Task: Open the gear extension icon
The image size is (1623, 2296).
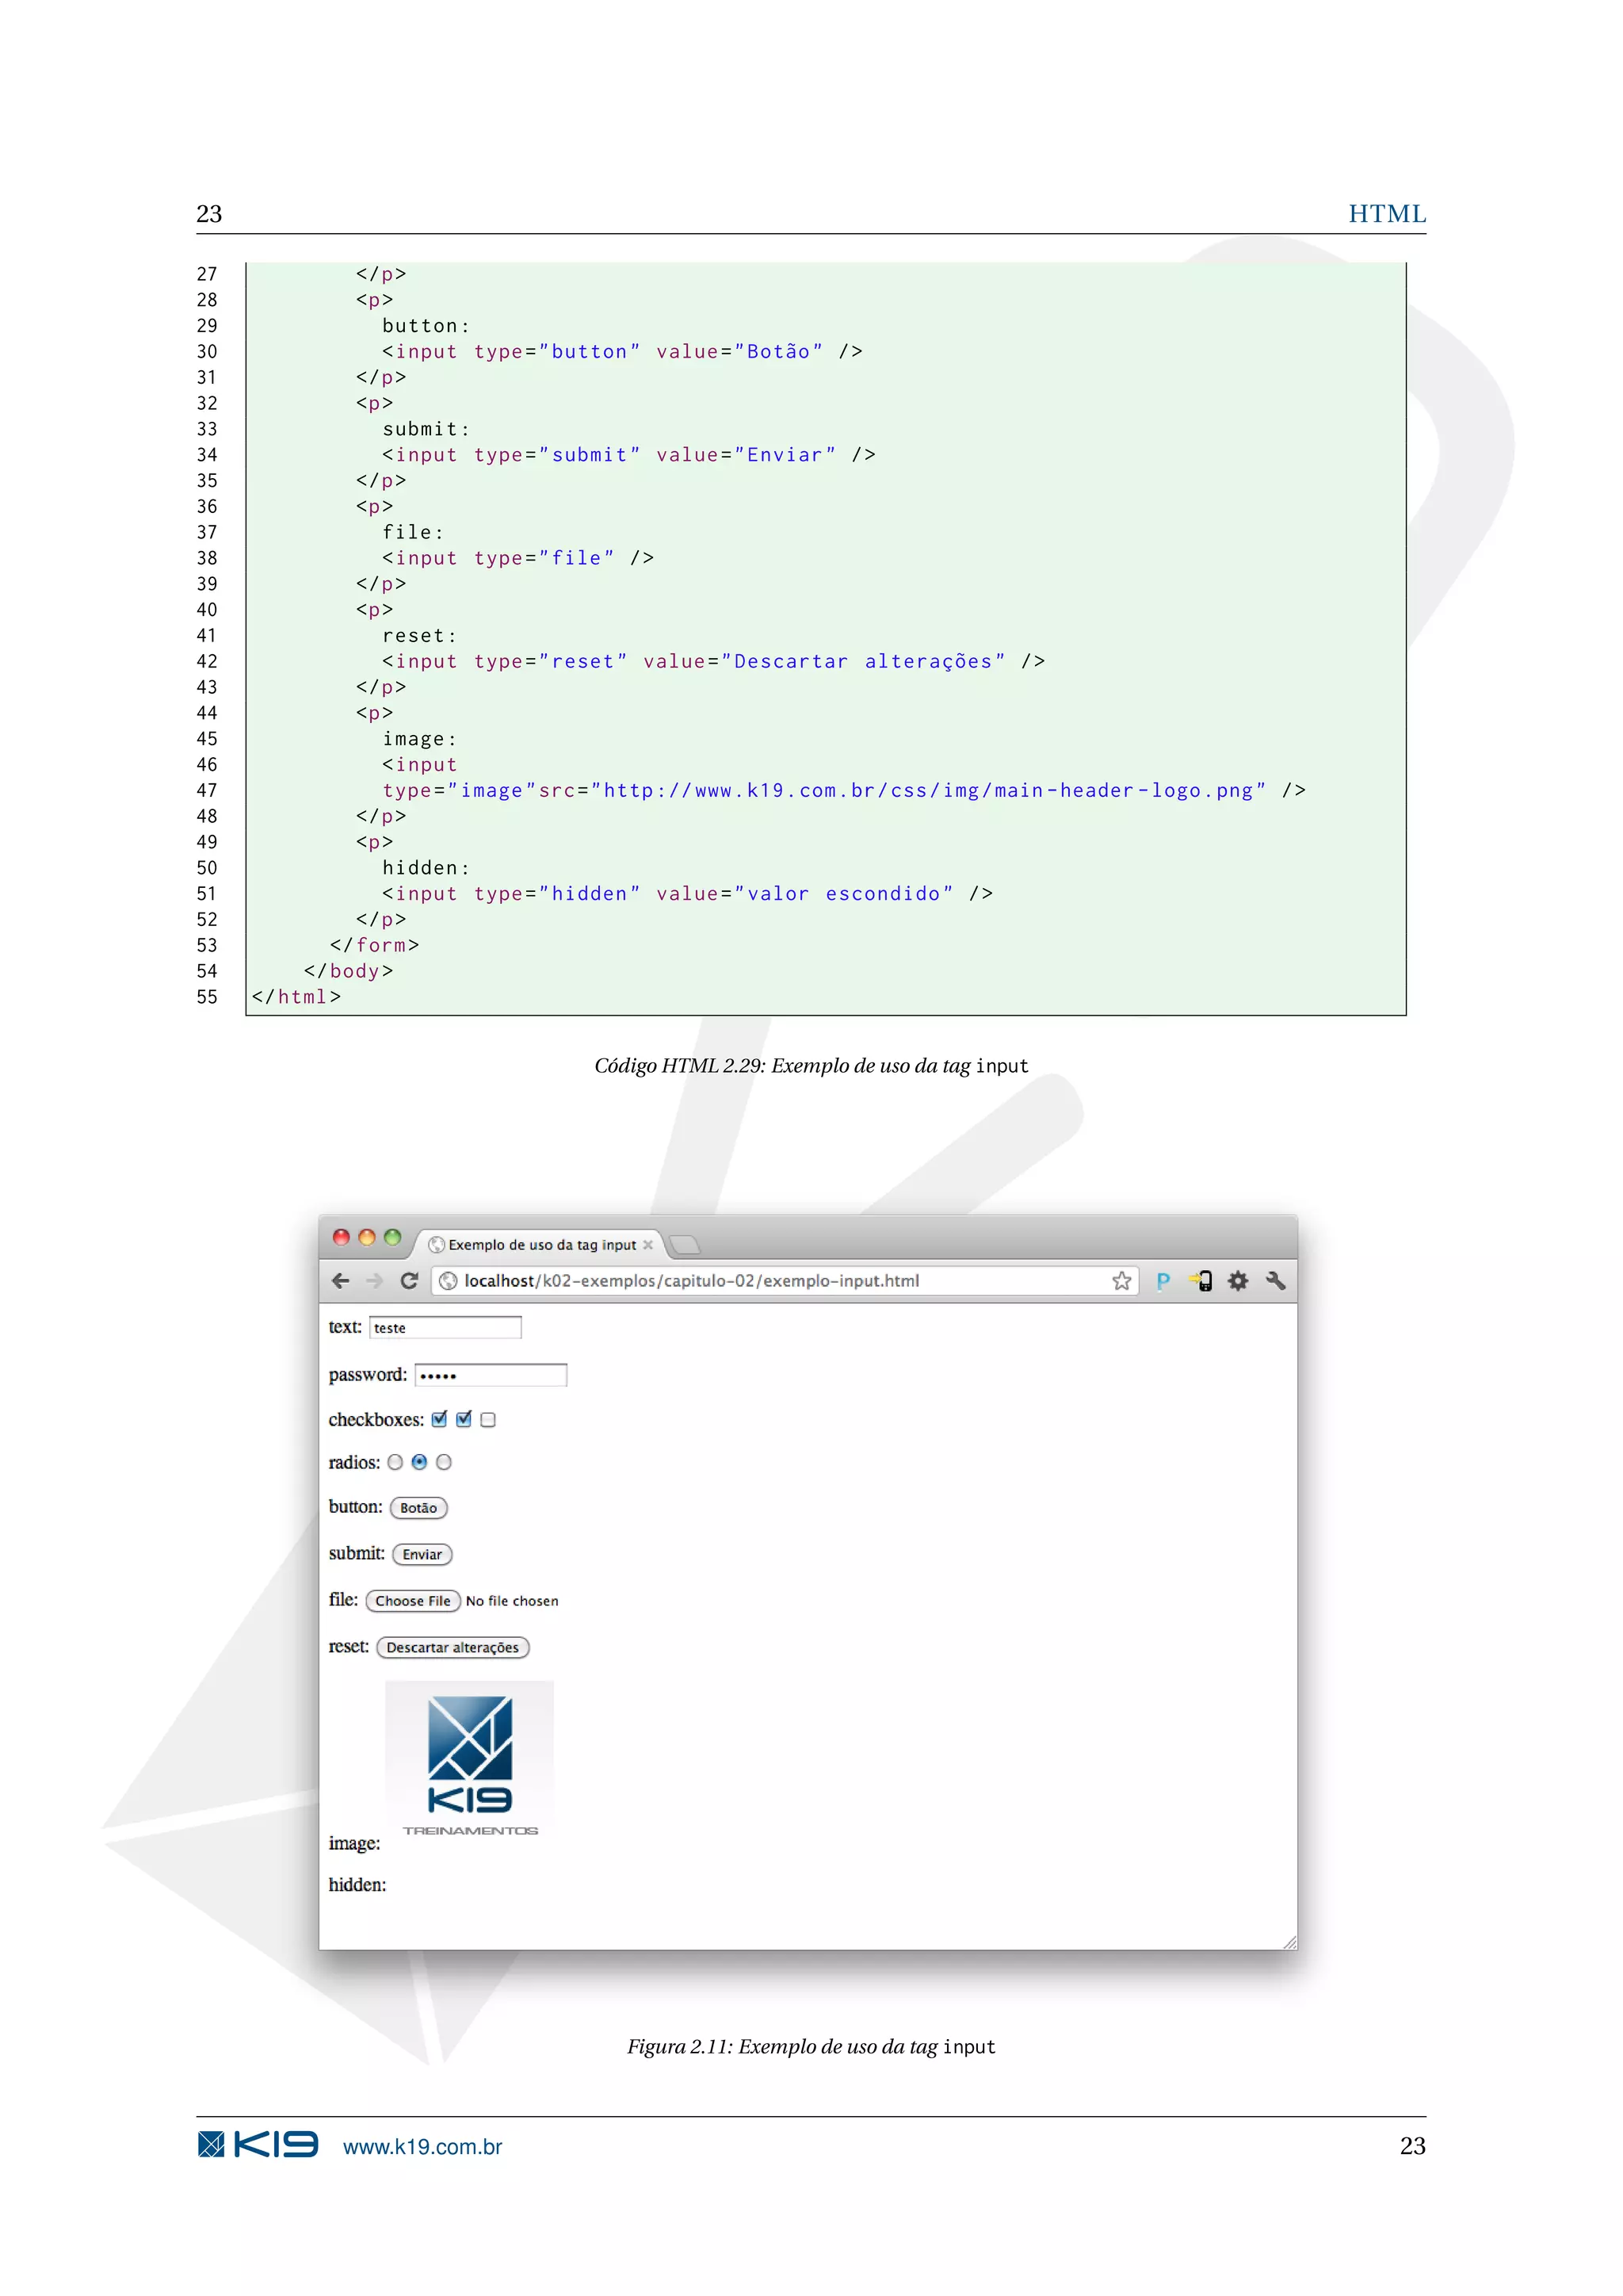Action: click(x=1238, y=1281)
